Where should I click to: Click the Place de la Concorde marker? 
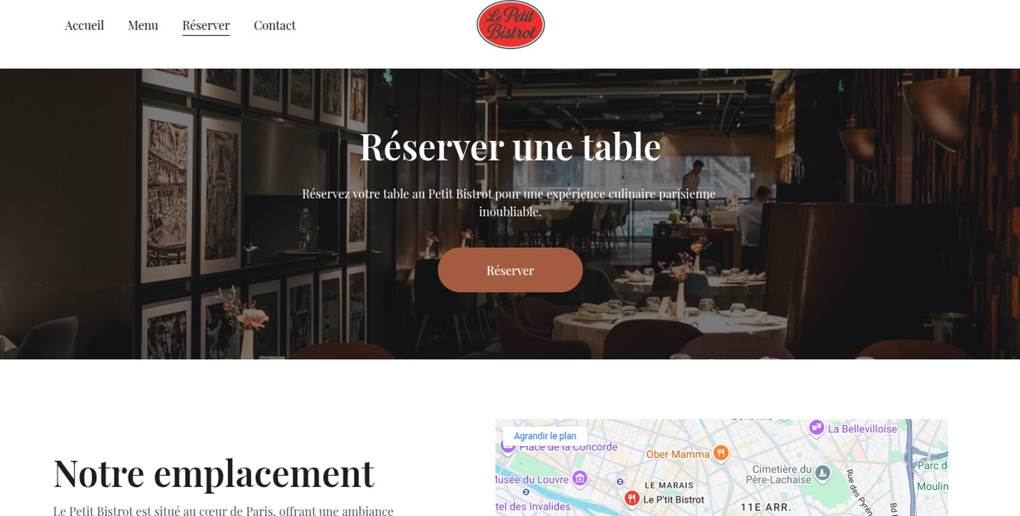point(508,447)
